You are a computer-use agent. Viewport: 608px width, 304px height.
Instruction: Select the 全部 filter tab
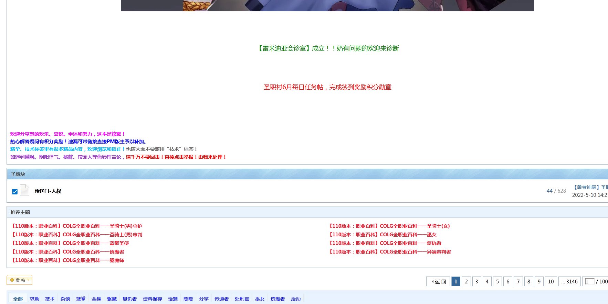coord(18,299)
